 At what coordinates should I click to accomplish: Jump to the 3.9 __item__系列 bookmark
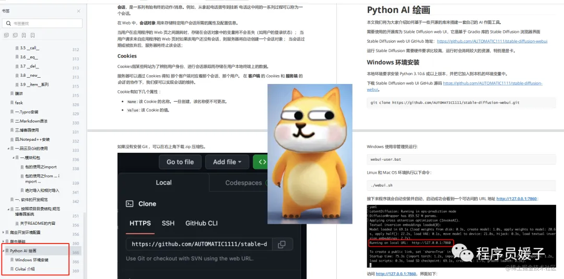(x=34, y=84)
